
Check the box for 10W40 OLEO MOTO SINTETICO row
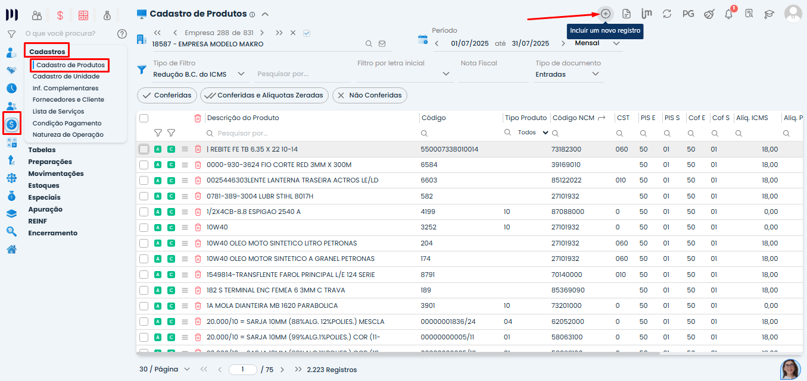point(144,243)
